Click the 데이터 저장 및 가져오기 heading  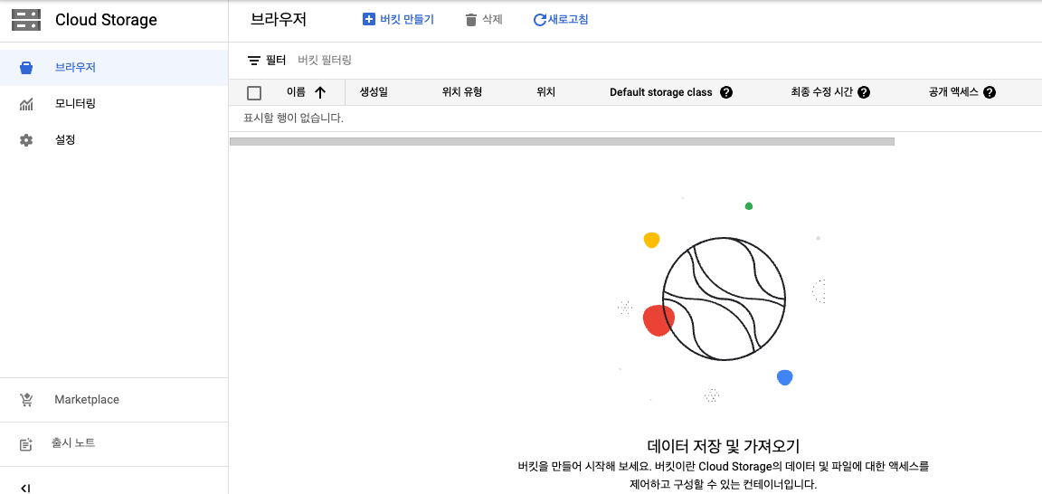(x=723, y=445)
